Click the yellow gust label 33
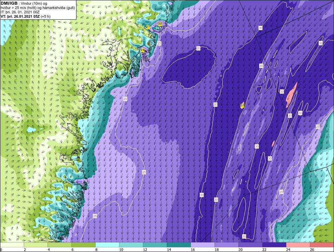Image resolution: width=334 pixels, height=252 pixels. pos(242,105)
